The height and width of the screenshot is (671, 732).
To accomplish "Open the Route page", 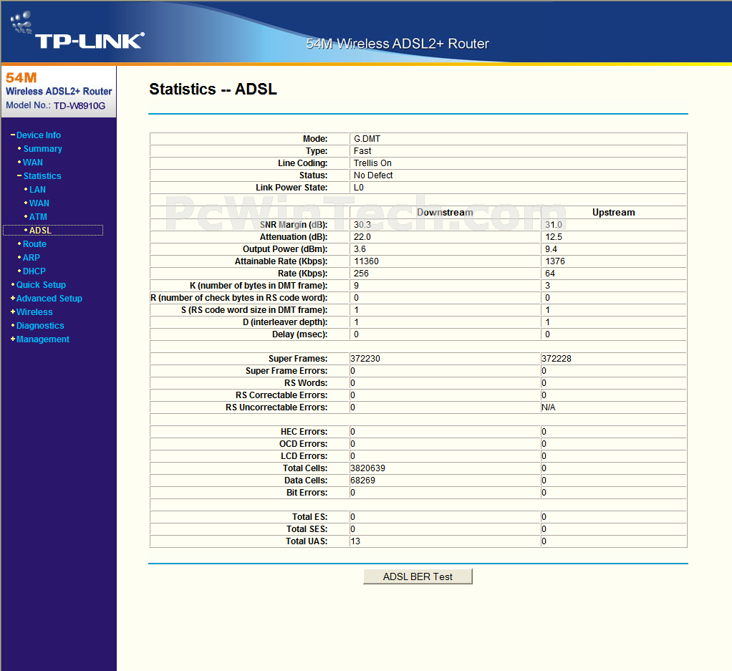I will [x=34, y=244].
